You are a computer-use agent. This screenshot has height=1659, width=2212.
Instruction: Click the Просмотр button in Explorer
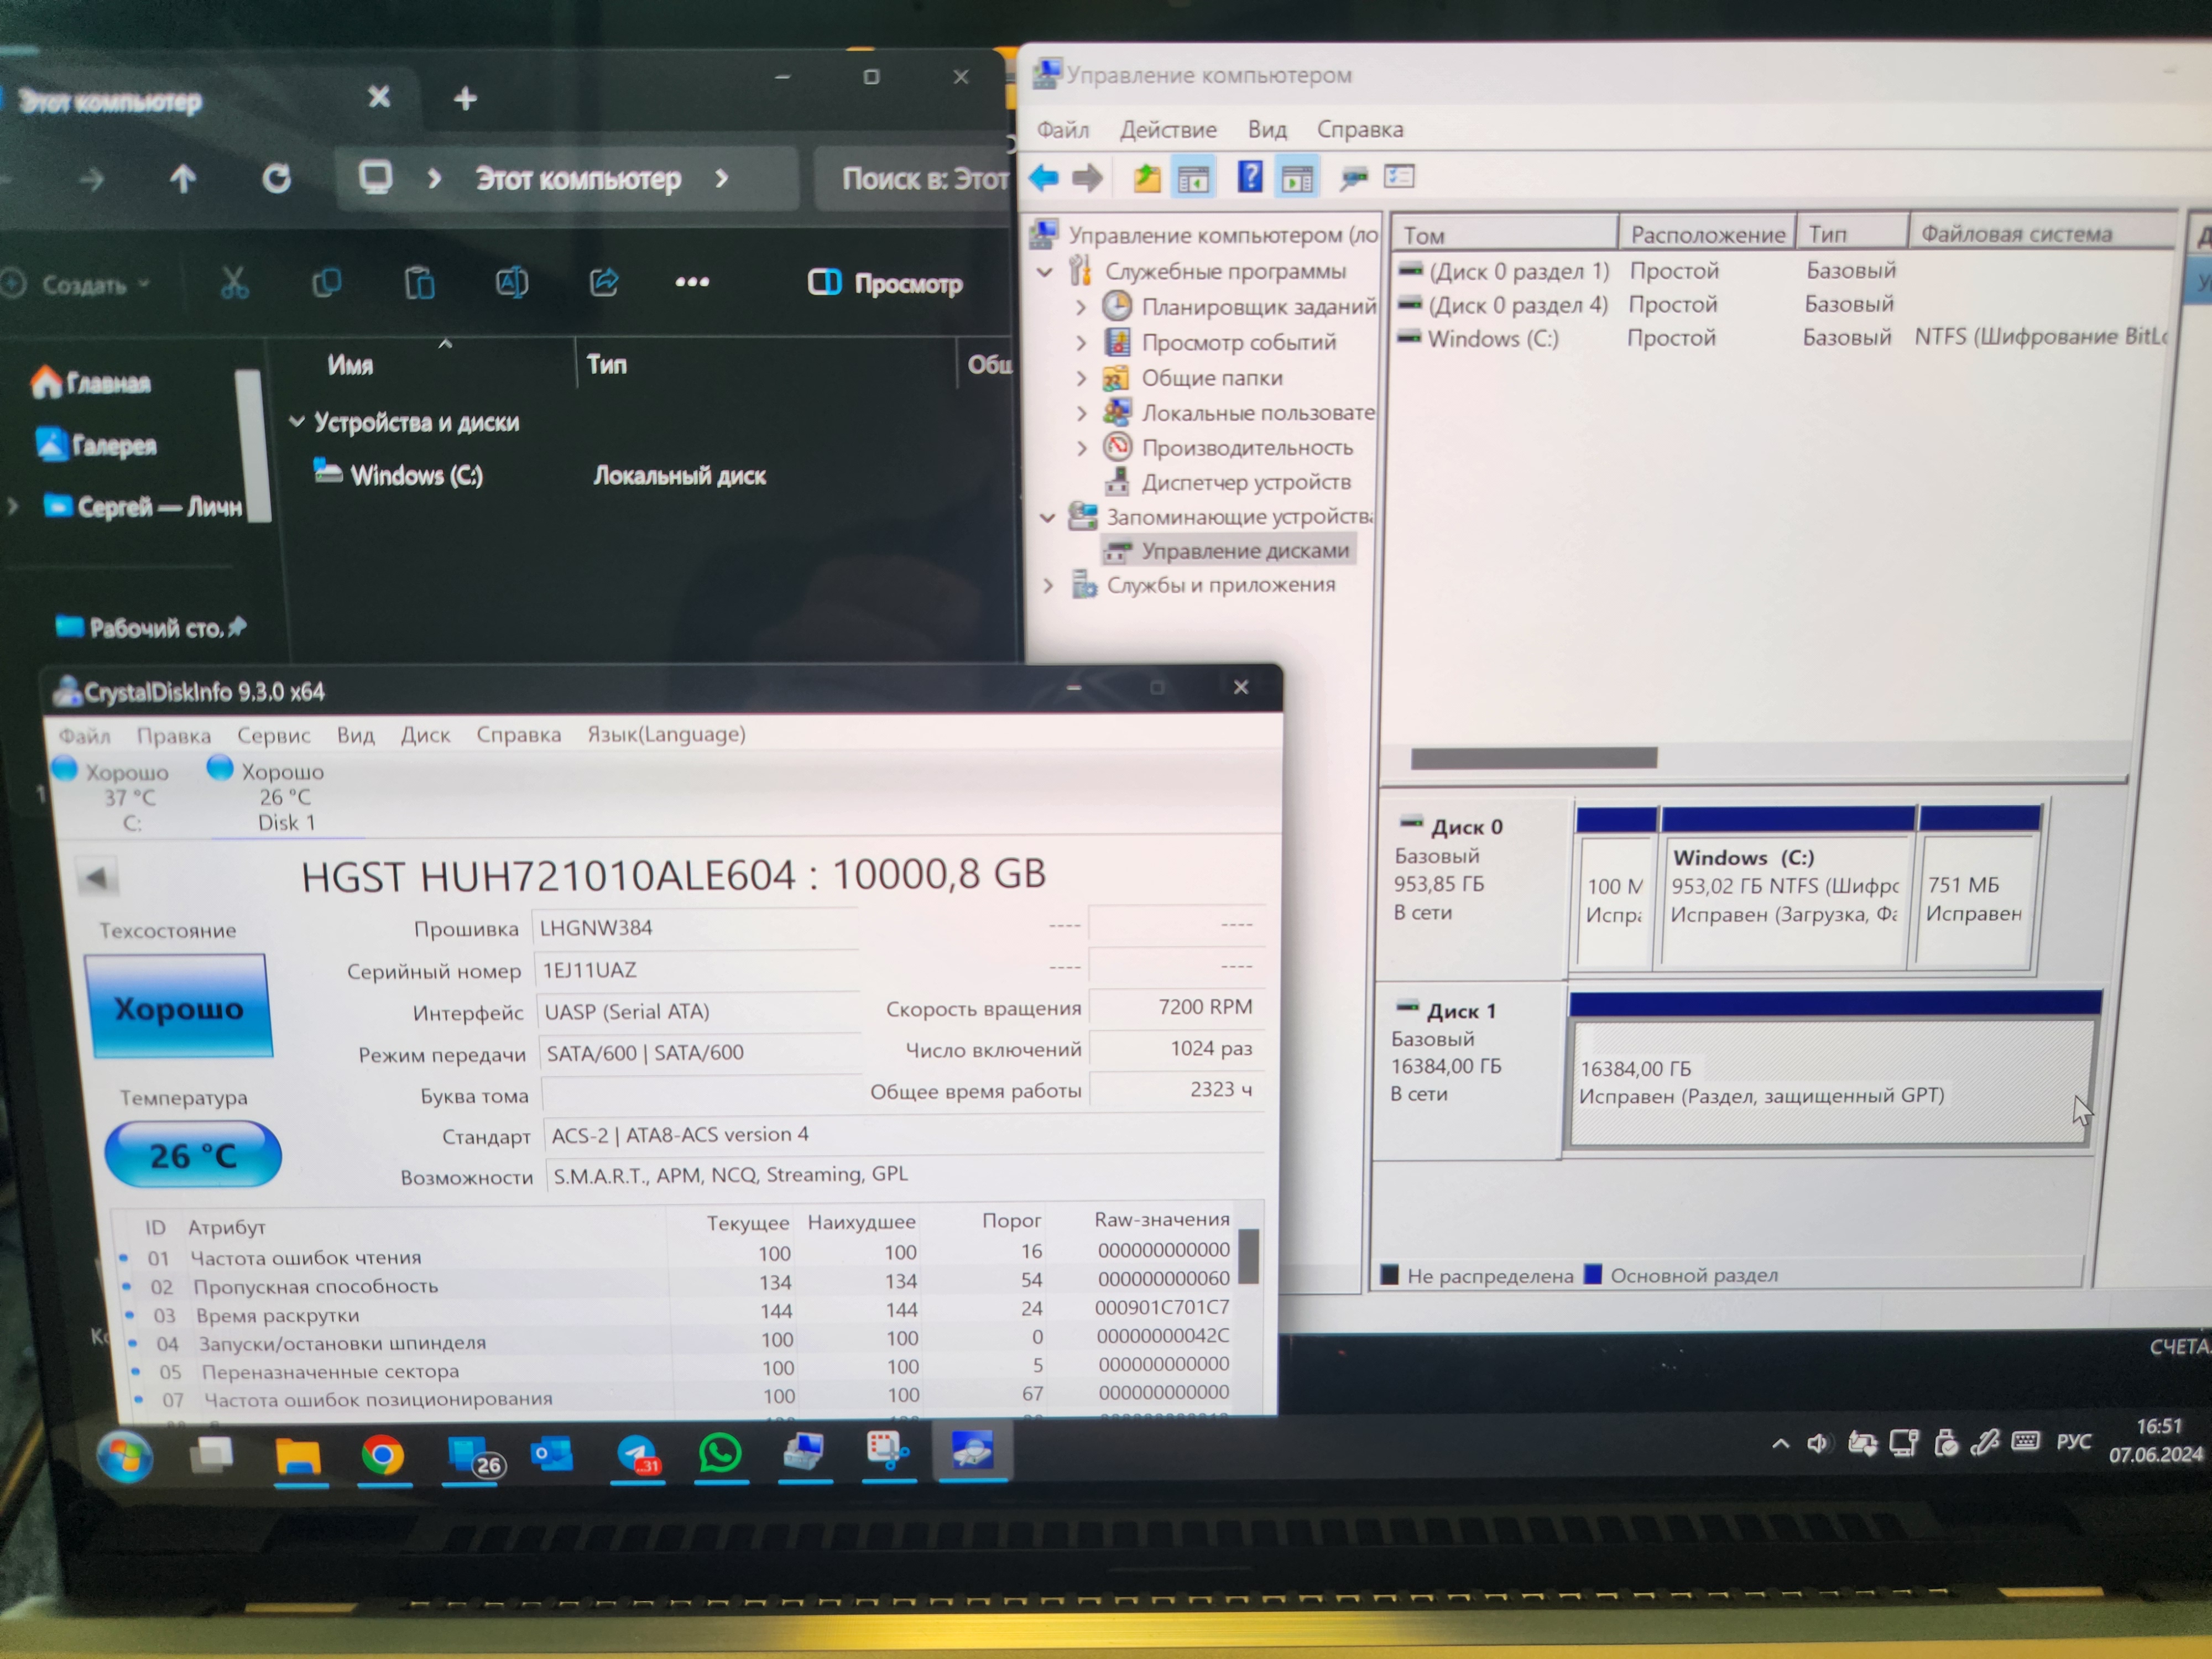click(886, 283)
